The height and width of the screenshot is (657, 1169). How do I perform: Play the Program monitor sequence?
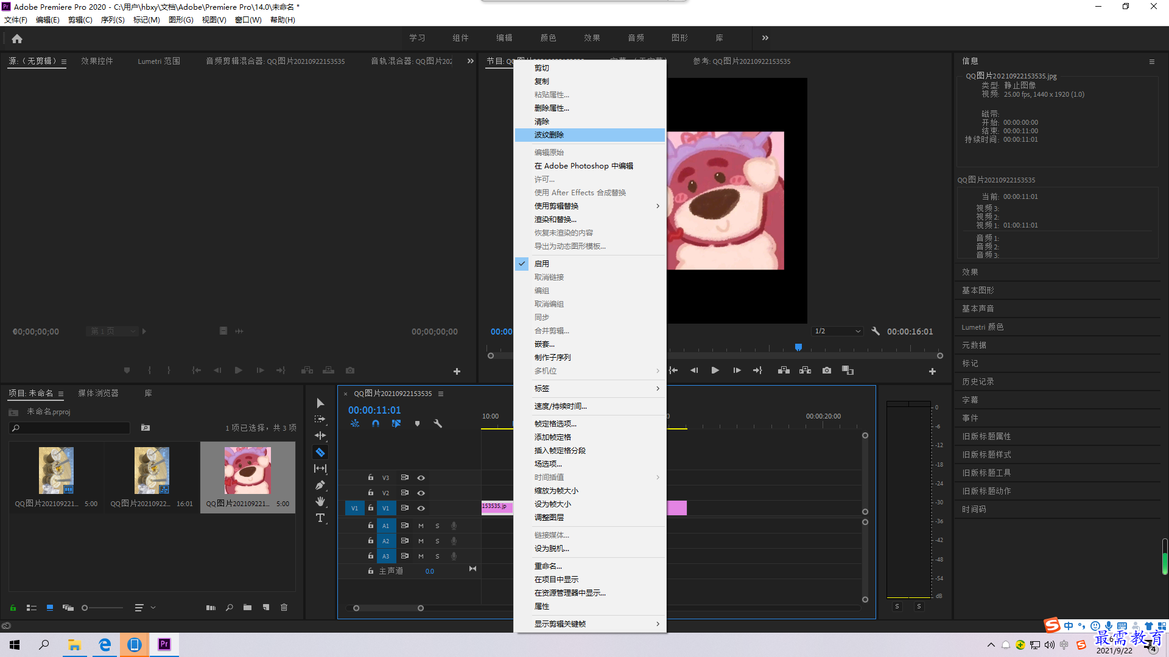715,370
